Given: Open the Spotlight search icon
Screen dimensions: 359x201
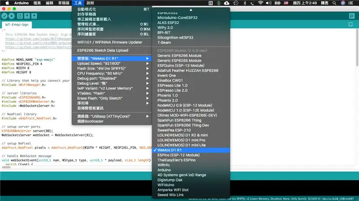Looking at the screenshot, I should click(x=334, y=3).
